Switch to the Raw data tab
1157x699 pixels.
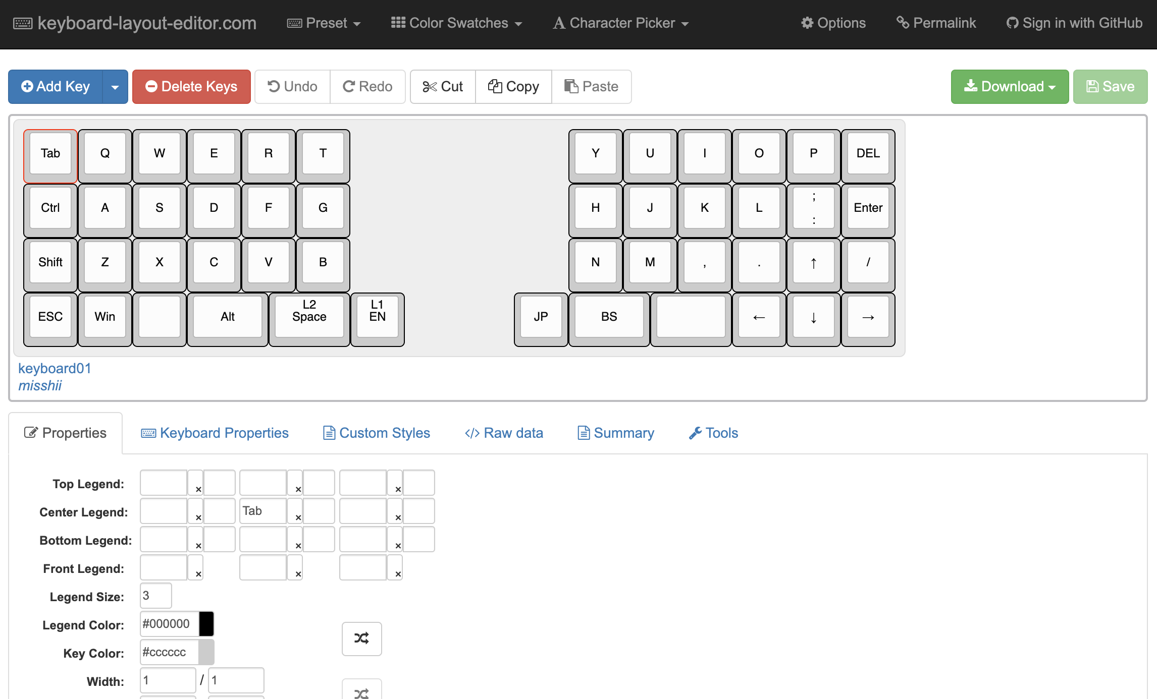[x=504, y=433]
